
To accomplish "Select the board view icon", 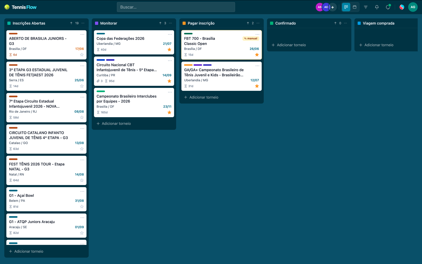I will tap(346, 7).
